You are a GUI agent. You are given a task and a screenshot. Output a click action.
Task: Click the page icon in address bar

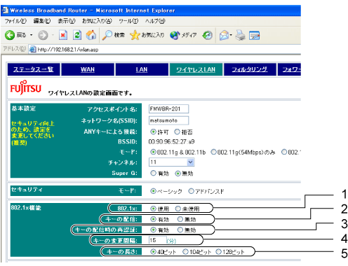coord(32,49)
